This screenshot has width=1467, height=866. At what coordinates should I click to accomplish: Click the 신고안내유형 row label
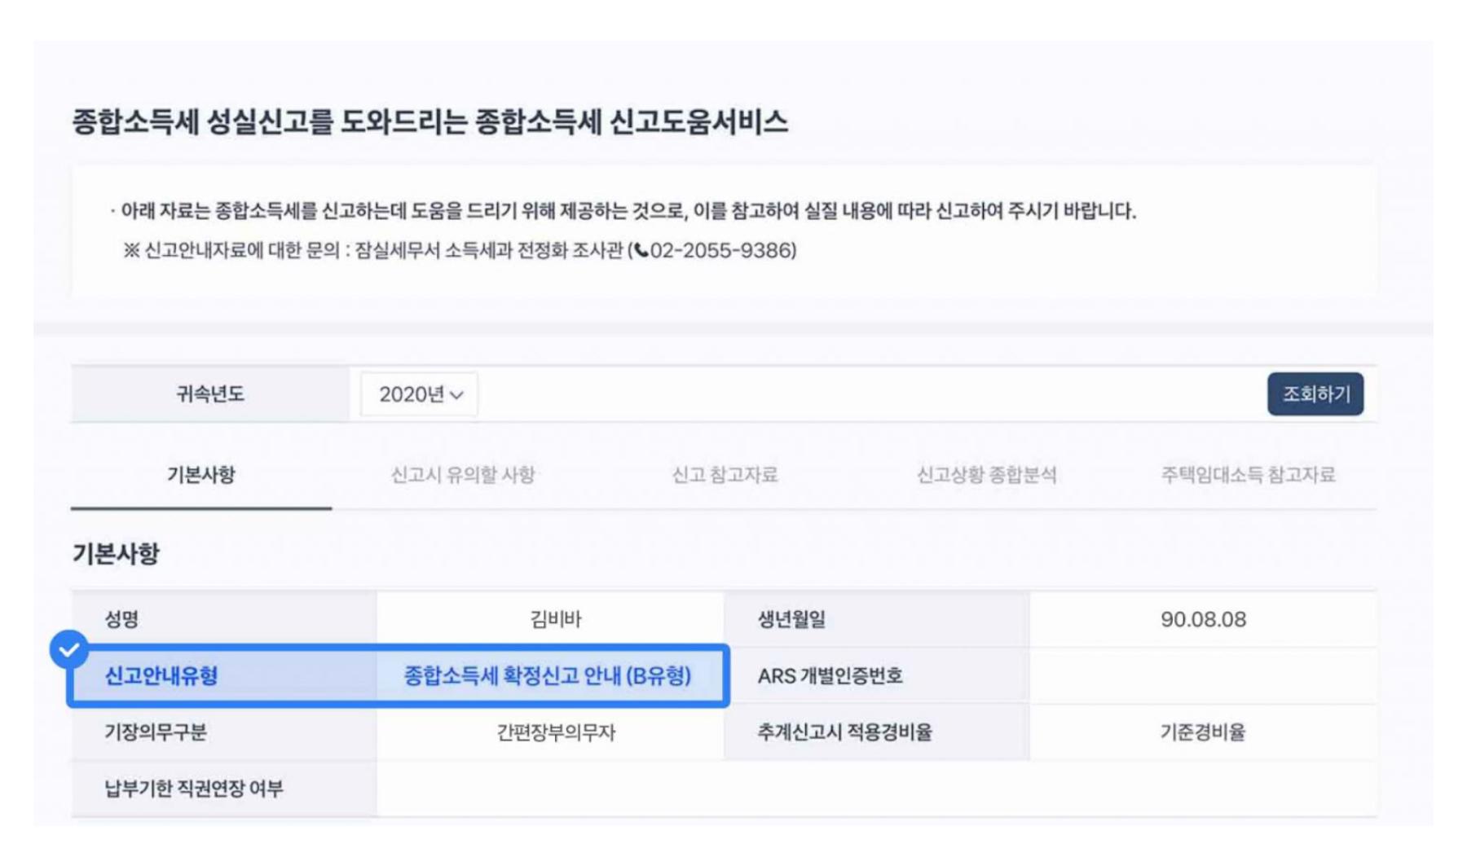(161, 676)
